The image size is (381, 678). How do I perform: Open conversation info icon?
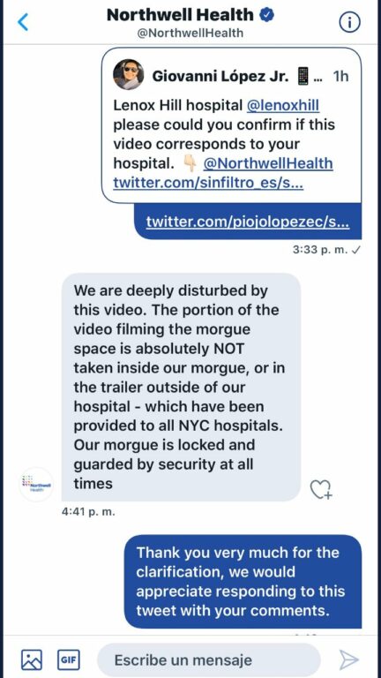[x=349, y=22]
